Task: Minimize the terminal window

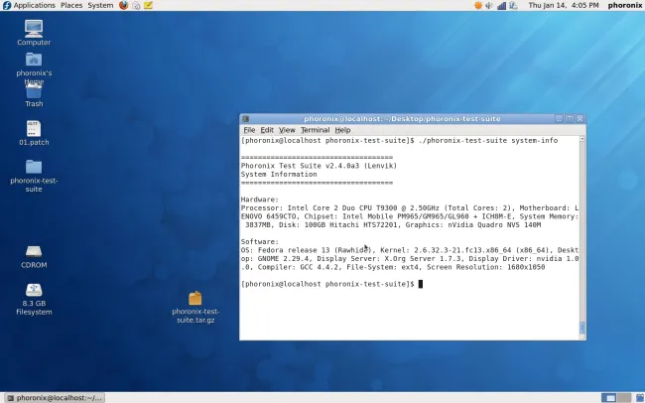Action: point(559,119)
